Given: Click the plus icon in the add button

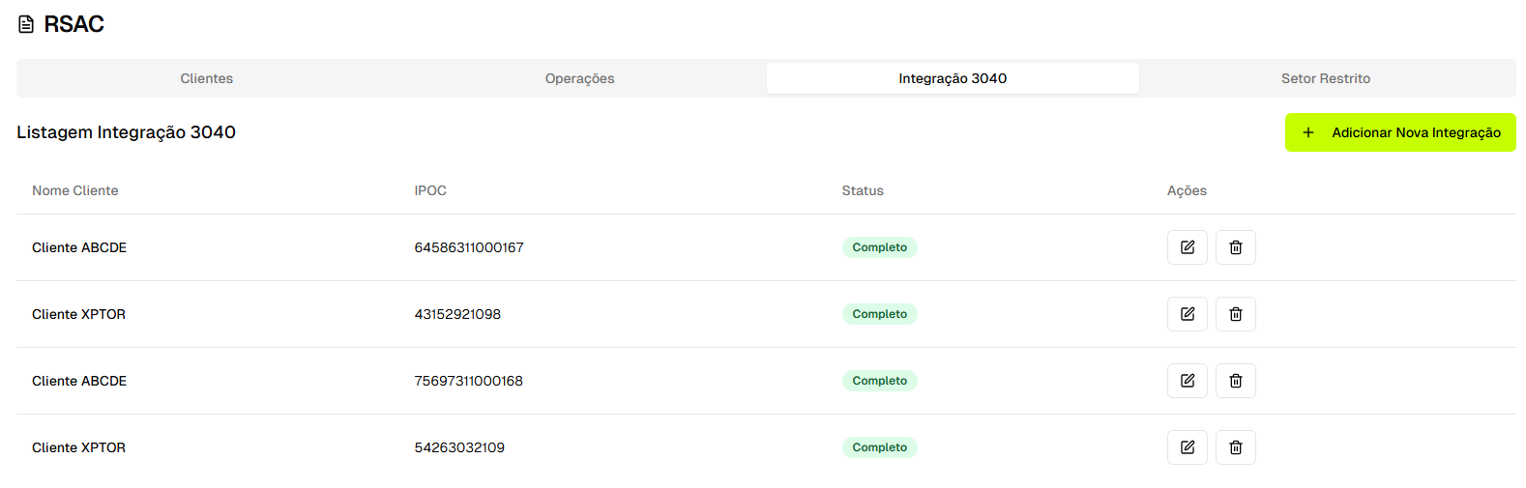Looking at the screenshot, I should pos(1308,132).
